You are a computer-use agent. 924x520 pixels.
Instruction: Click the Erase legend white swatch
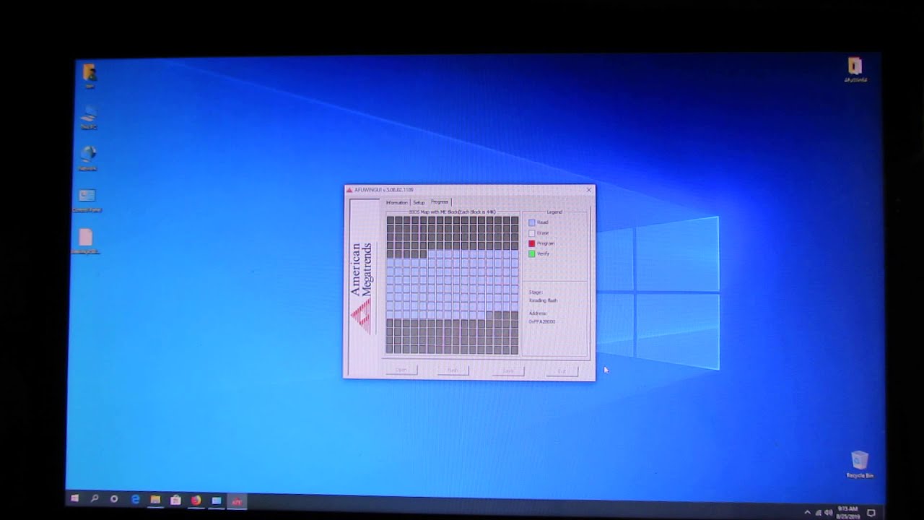[532, 233]
